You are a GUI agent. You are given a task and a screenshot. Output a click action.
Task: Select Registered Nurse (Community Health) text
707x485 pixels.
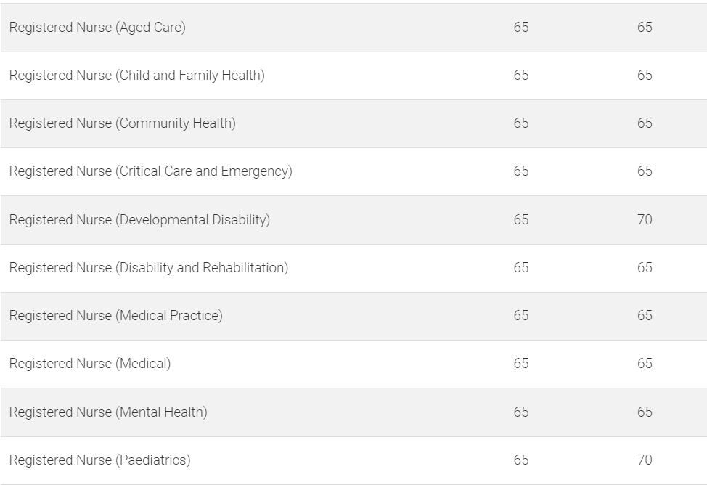coord(123,123)
